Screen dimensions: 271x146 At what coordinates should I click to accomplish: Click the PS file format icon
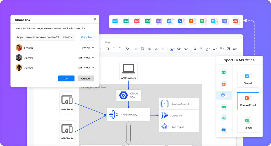(214, 22)
